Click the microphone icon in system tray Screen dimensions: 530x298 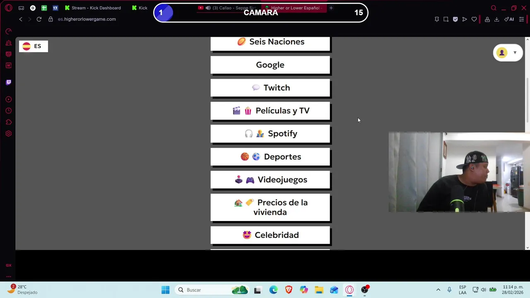[449, 290]
